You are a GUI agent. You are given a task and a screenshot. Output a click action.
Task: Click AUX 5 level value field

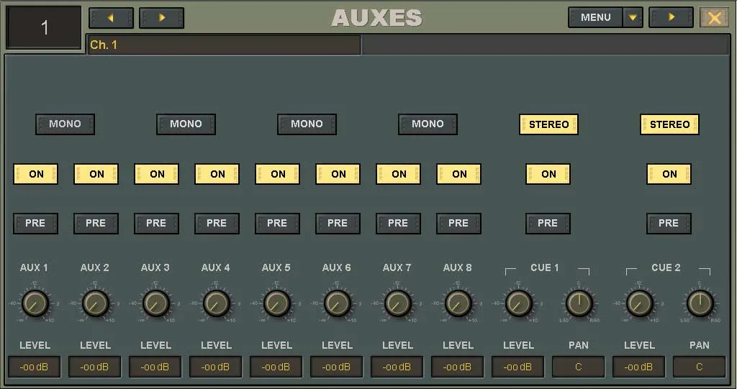(276, 367)
